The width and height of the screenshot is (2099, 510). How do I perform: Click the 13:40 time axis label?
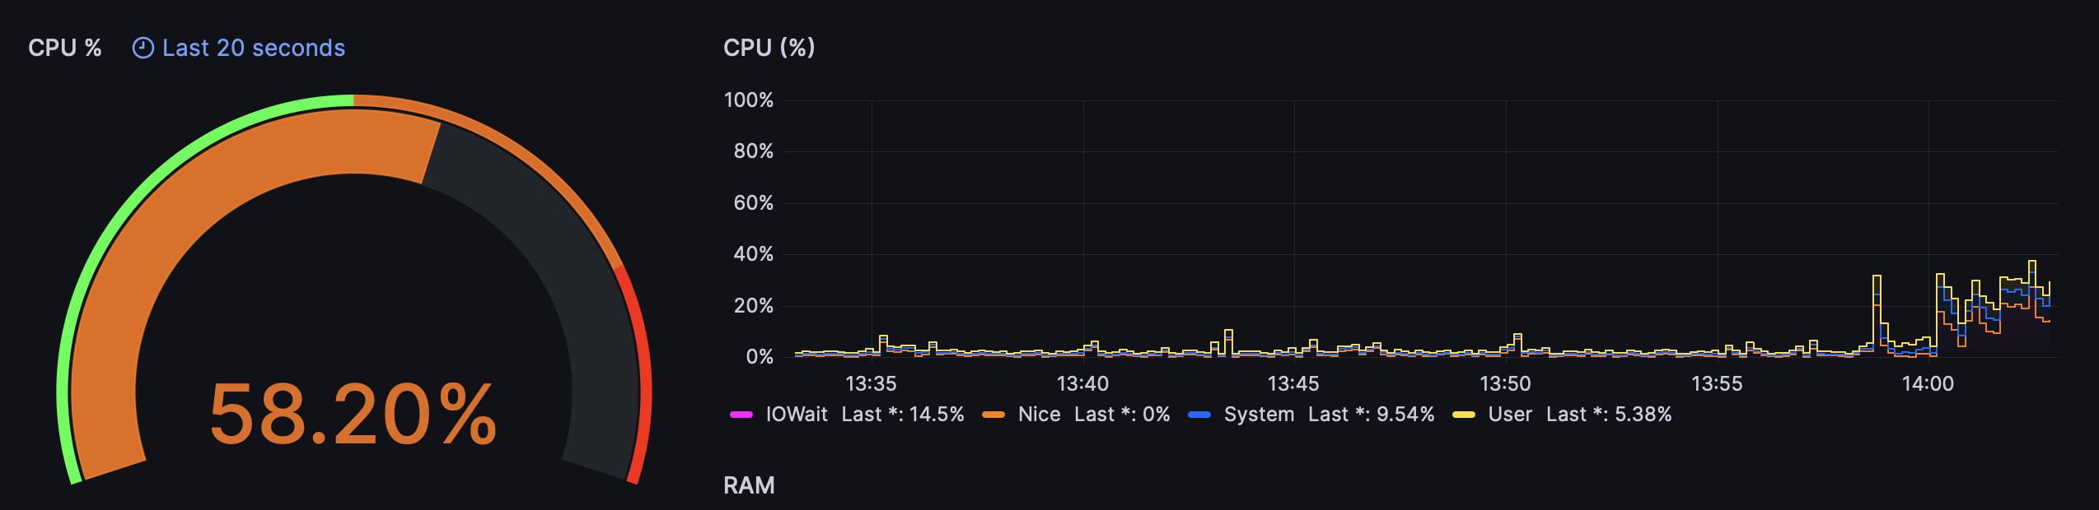coord(1082,384)
